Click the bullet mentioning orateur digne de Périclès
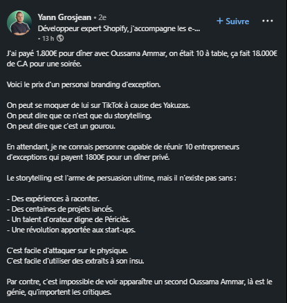The width and height of the screenshot is (287, 303). pos(68,219)
